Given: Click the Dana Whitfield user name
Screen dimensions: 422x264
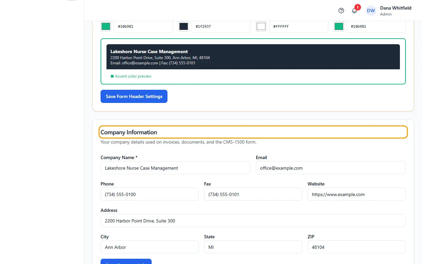Looking at the screenshot, I should (396, 8).
